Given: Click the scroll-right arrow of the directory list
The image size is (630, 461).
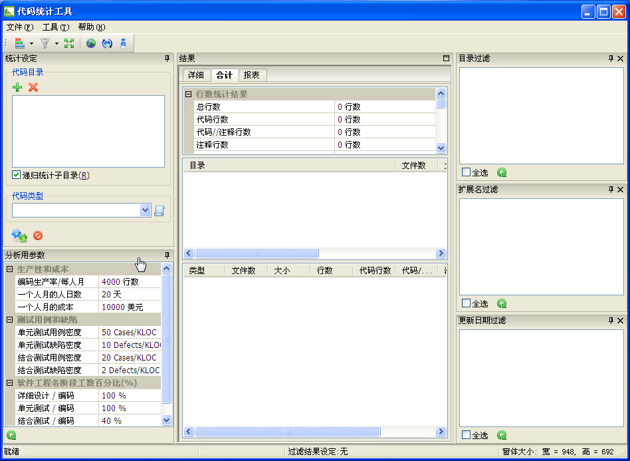Looking at the screenshot, I should 441,253.
